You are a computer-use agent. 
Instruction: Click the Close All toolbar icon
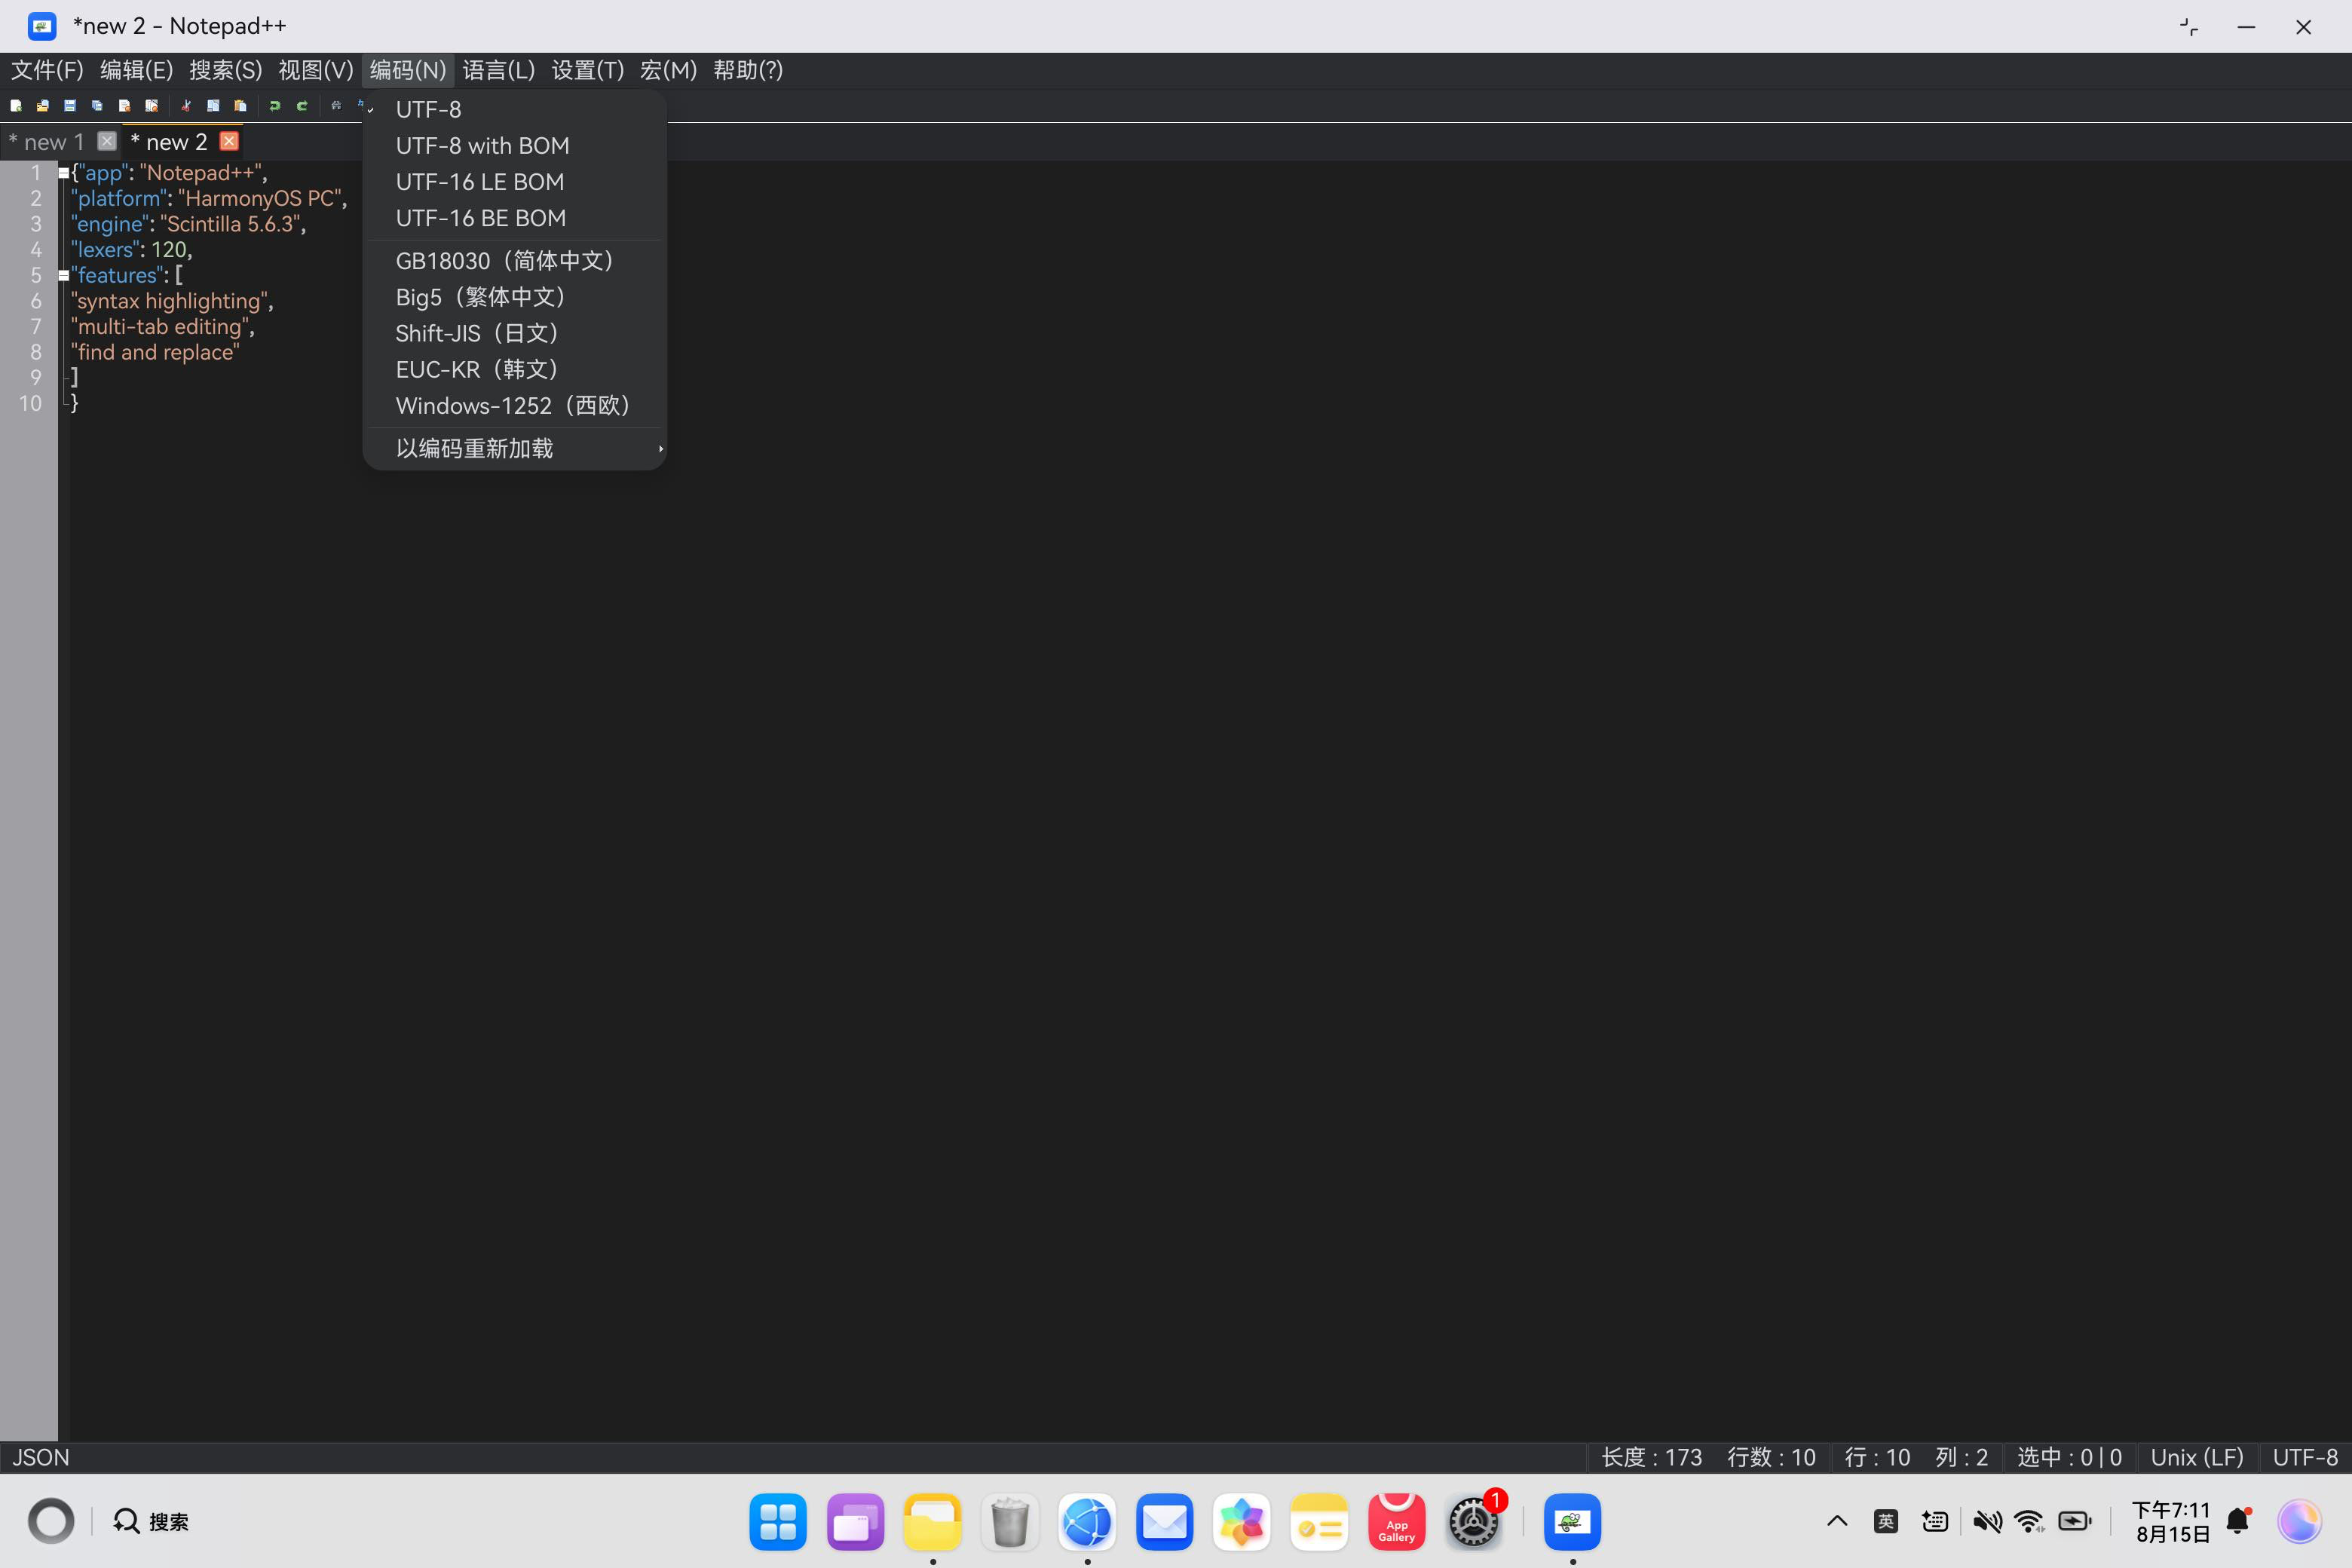[x=151, y=105]
